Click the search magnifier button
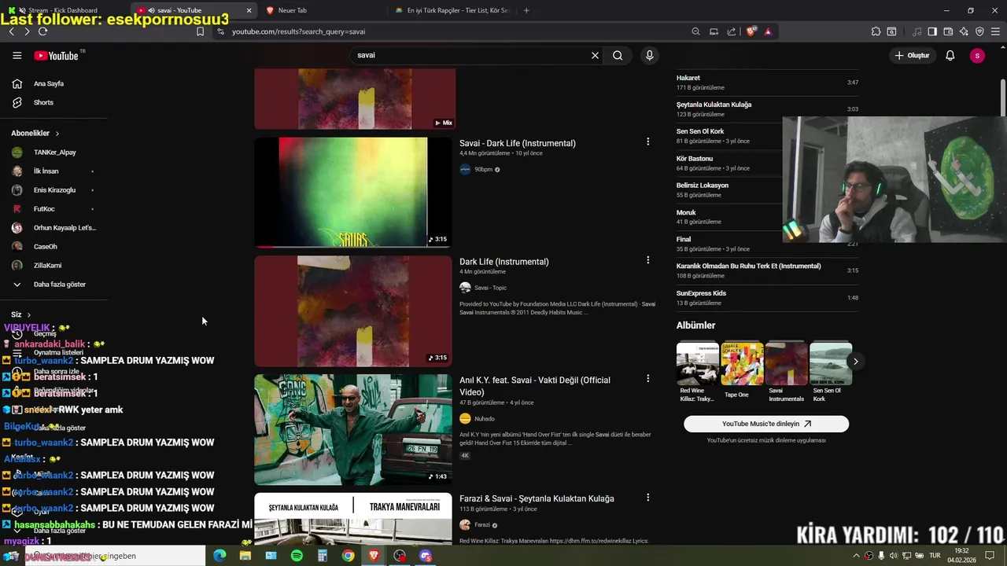 618,56
